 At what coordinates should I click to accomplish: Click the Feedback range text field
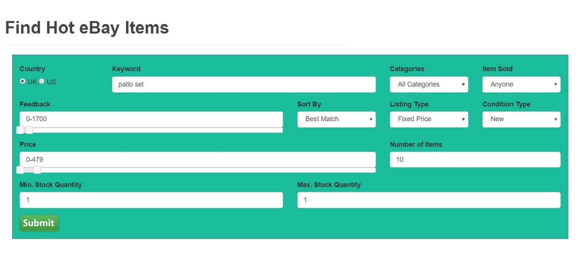pyautogui.click(x=151, y=119)
